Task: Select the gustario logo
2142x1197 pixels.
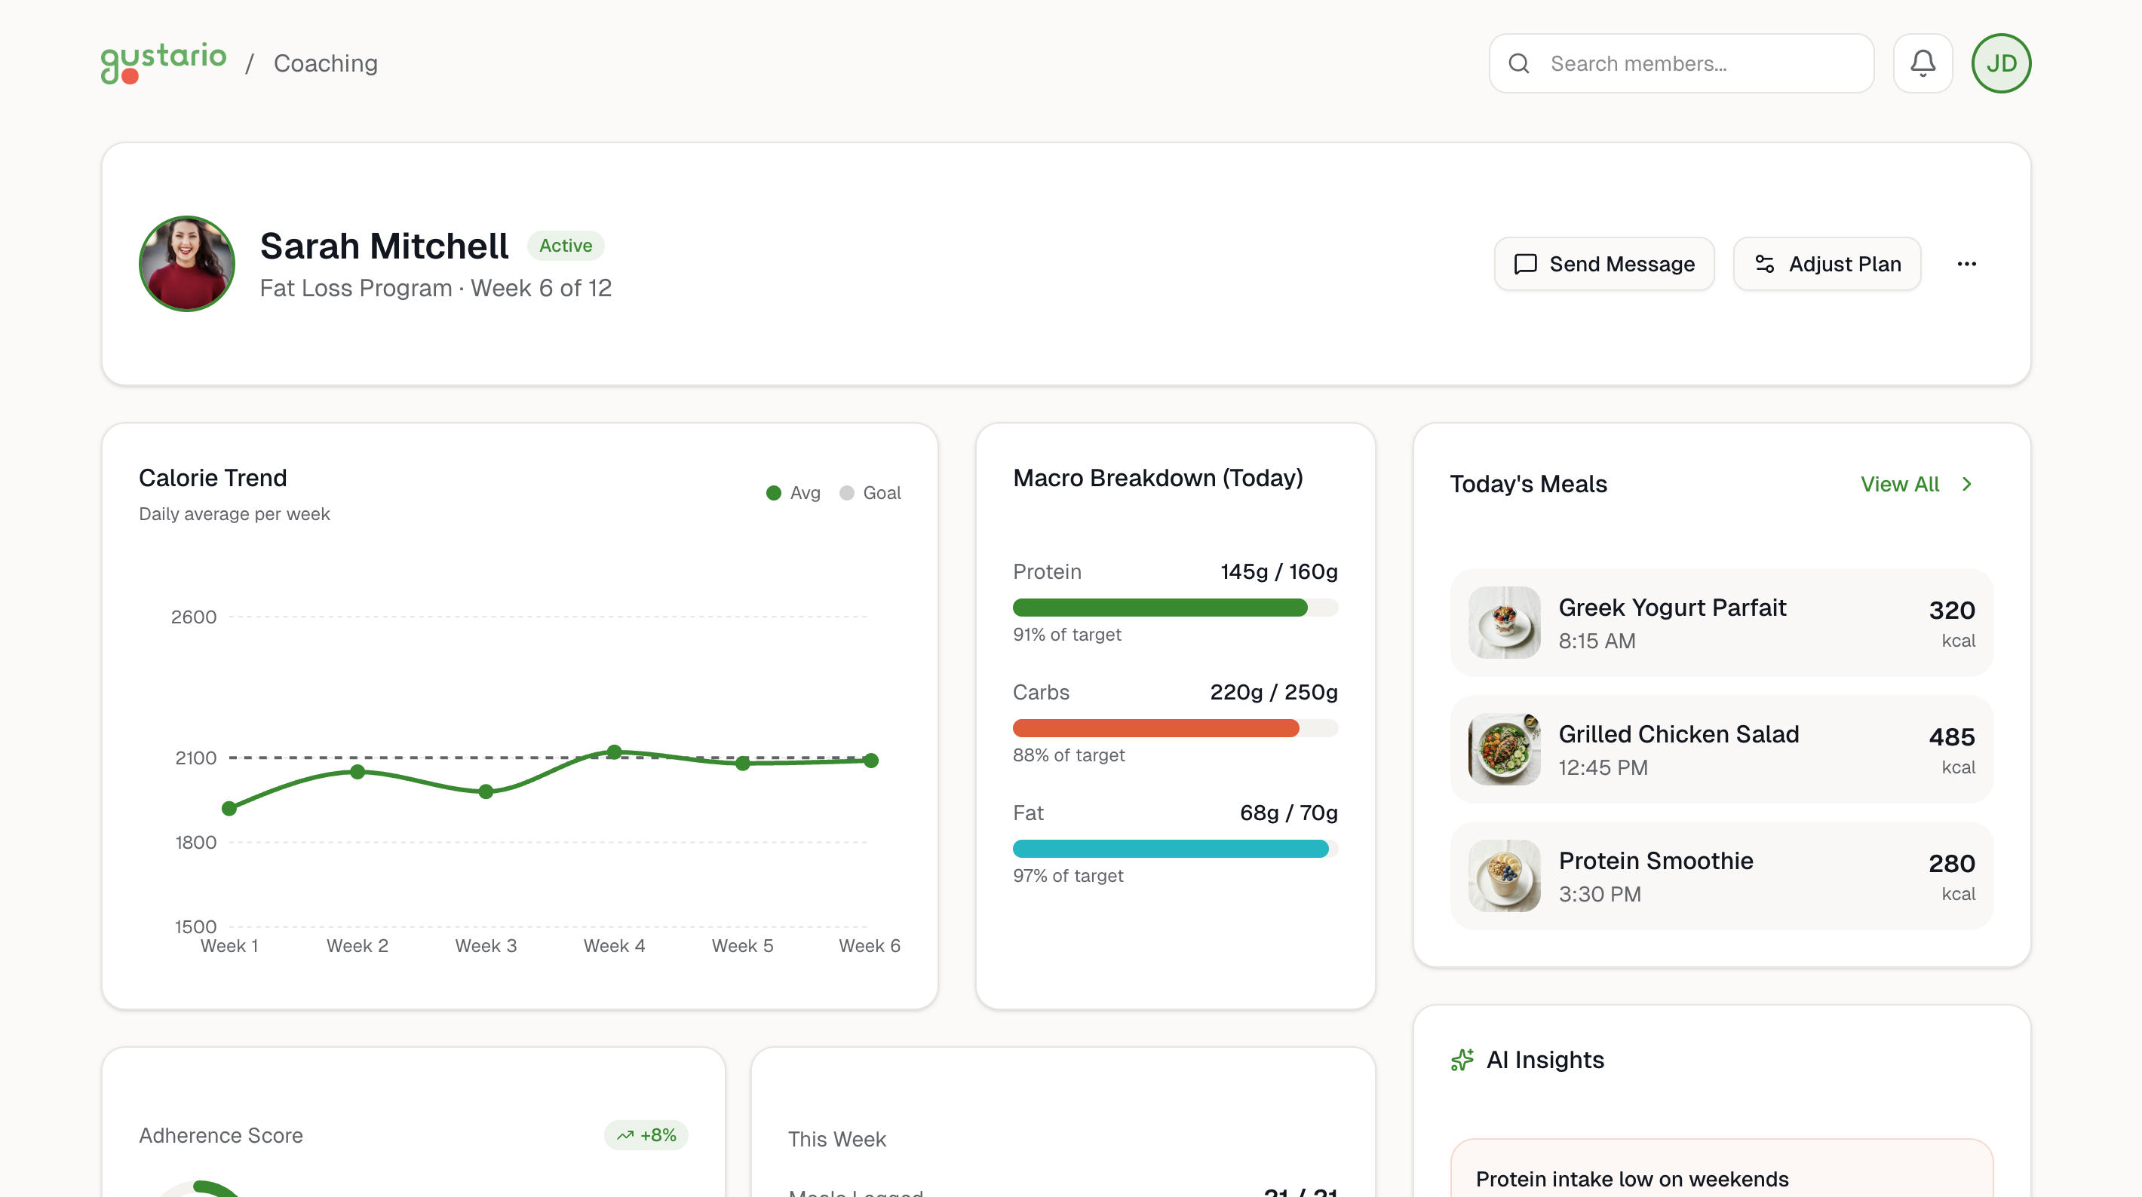Action: pyautogui.click(x=163, y=63)
